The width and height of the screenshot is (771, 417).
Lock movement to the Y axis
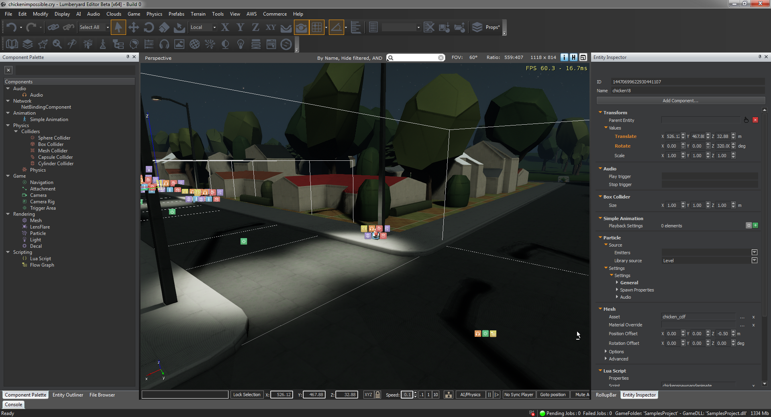(x=240, y=27)
